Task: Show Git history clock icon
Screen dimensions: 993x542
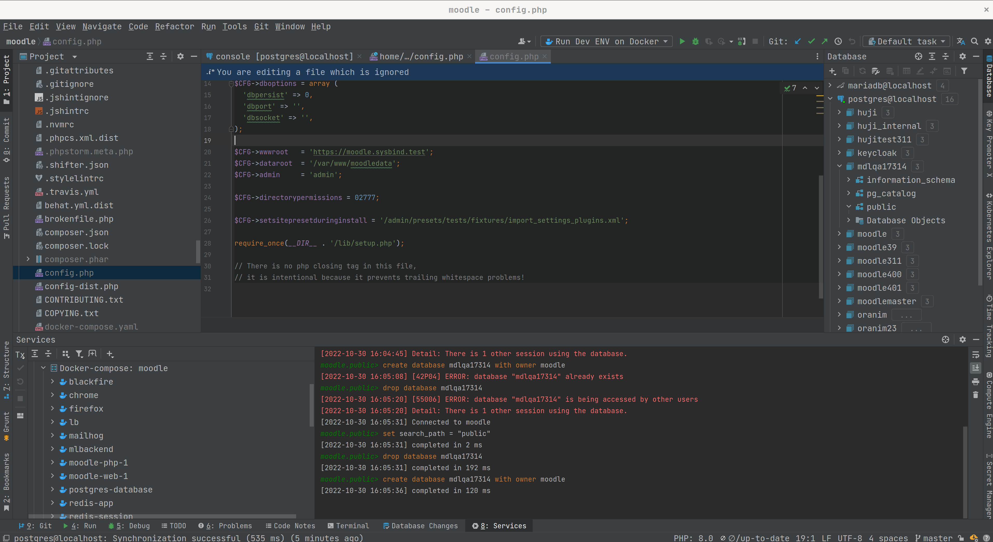Action: click(838, 41)
